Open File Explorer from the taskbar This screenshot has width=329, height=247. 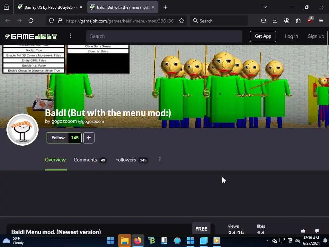[124, 241]
